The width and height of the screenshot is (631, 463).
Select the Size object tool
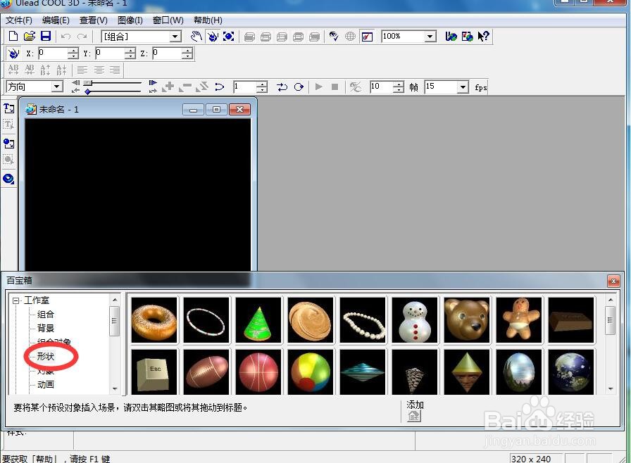[x=229, y=37]
